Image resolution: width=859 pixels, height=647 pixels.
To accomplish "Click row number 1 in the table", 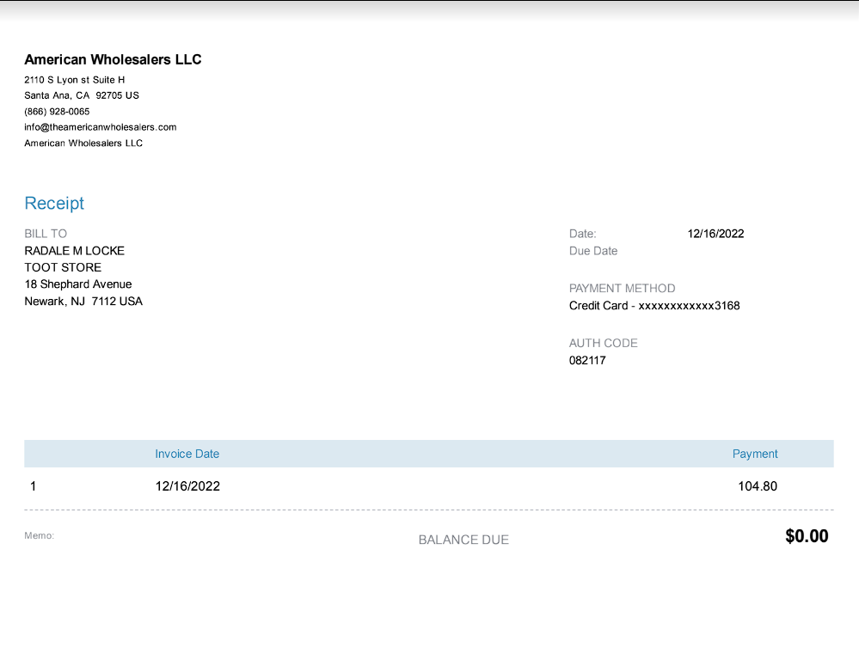I will click(33, 486).
